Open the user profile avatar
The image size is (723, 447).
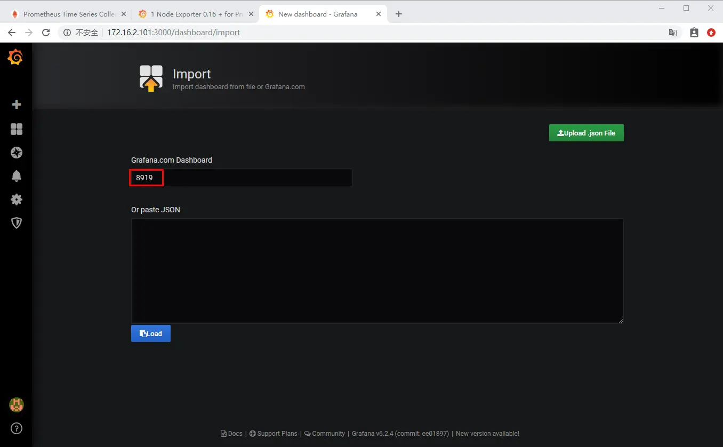[16, 405]
